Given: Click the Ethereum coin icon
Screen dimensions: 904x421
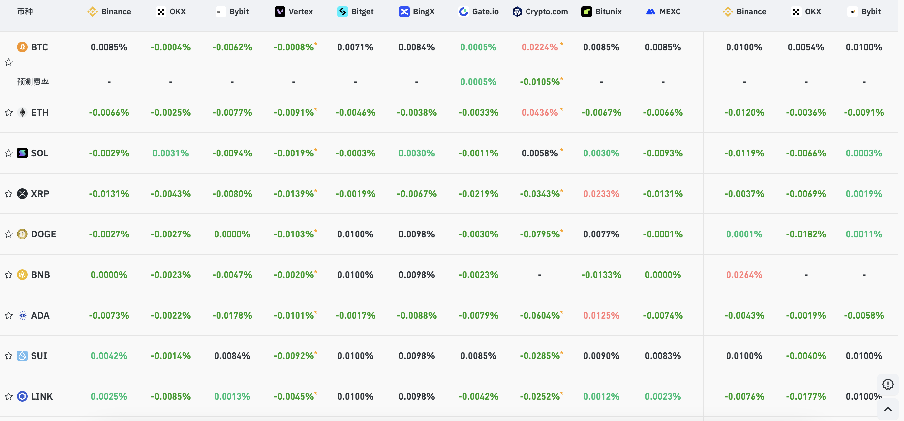Looking at the screenshot, I should click(22, 113).
